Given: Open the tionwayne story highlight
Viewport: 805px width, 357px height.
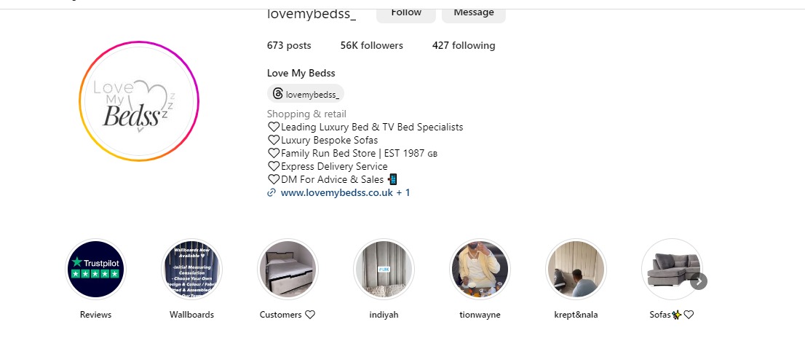Looking at the screenshot, I should [x=480, y=270].
